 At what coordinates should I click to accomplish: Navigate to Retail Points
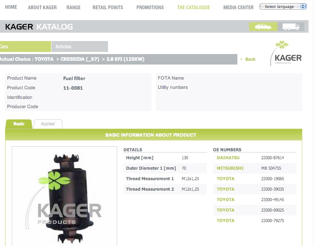click(108, 8)
